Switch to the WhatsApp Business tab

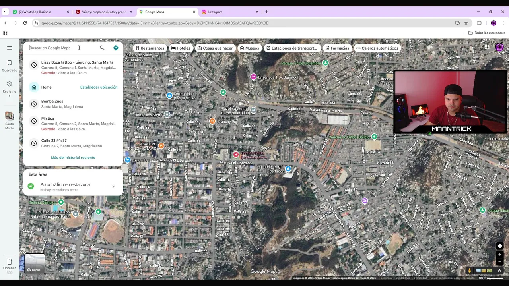40,12
